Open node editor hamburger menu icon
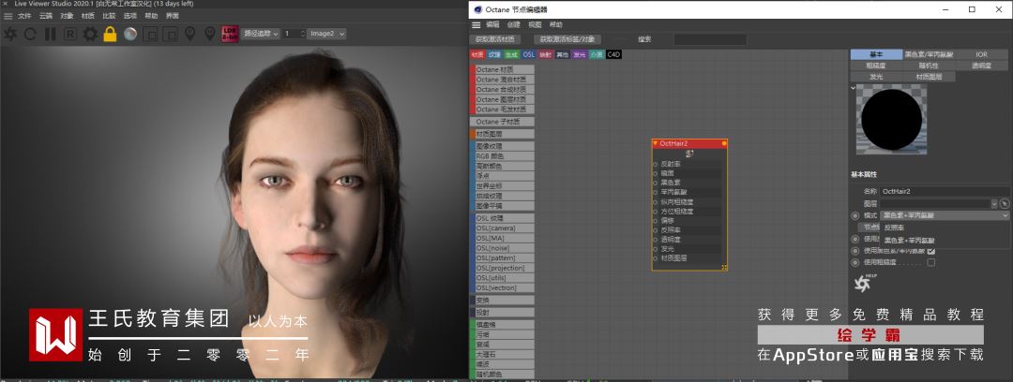Viewport: 1013px width, 382px height. point(476,24)
